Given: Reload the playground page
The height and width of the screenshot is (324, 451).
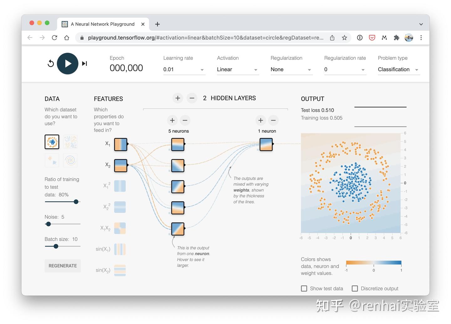Looking at the screenshot, I should (x=54, y=38).
